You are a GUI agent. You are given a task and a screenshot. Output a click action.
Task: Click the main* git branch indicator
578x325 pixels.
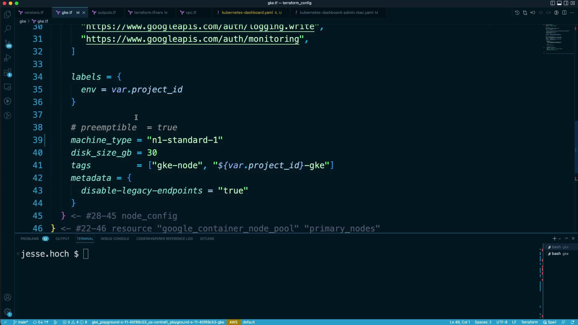(21, 322)
